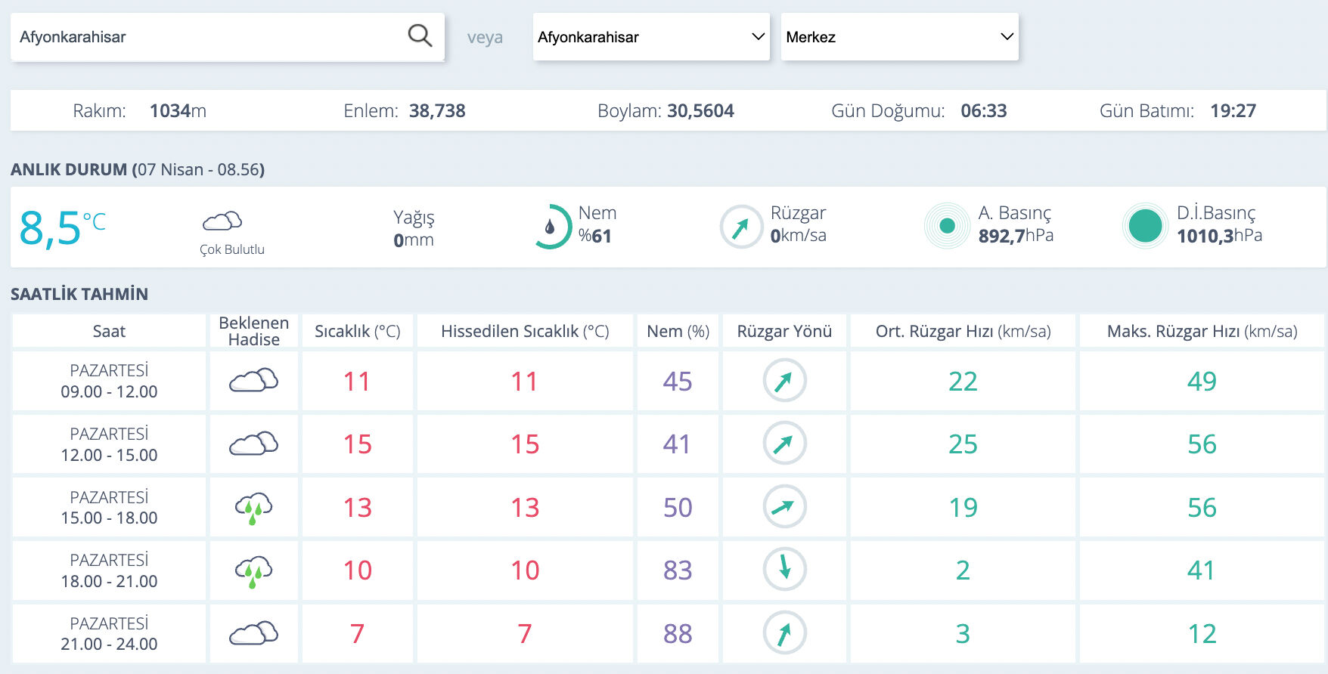Click the current wind direction arrow icon
This screenshot has width=1328, height=674.
tap(740, 227)
